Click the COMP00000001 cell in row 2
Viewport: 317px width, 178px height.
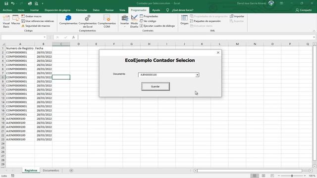(x=20, y=52)
